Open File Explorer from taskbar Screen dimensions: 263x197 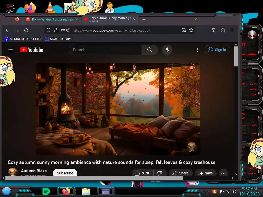point(86,191)
